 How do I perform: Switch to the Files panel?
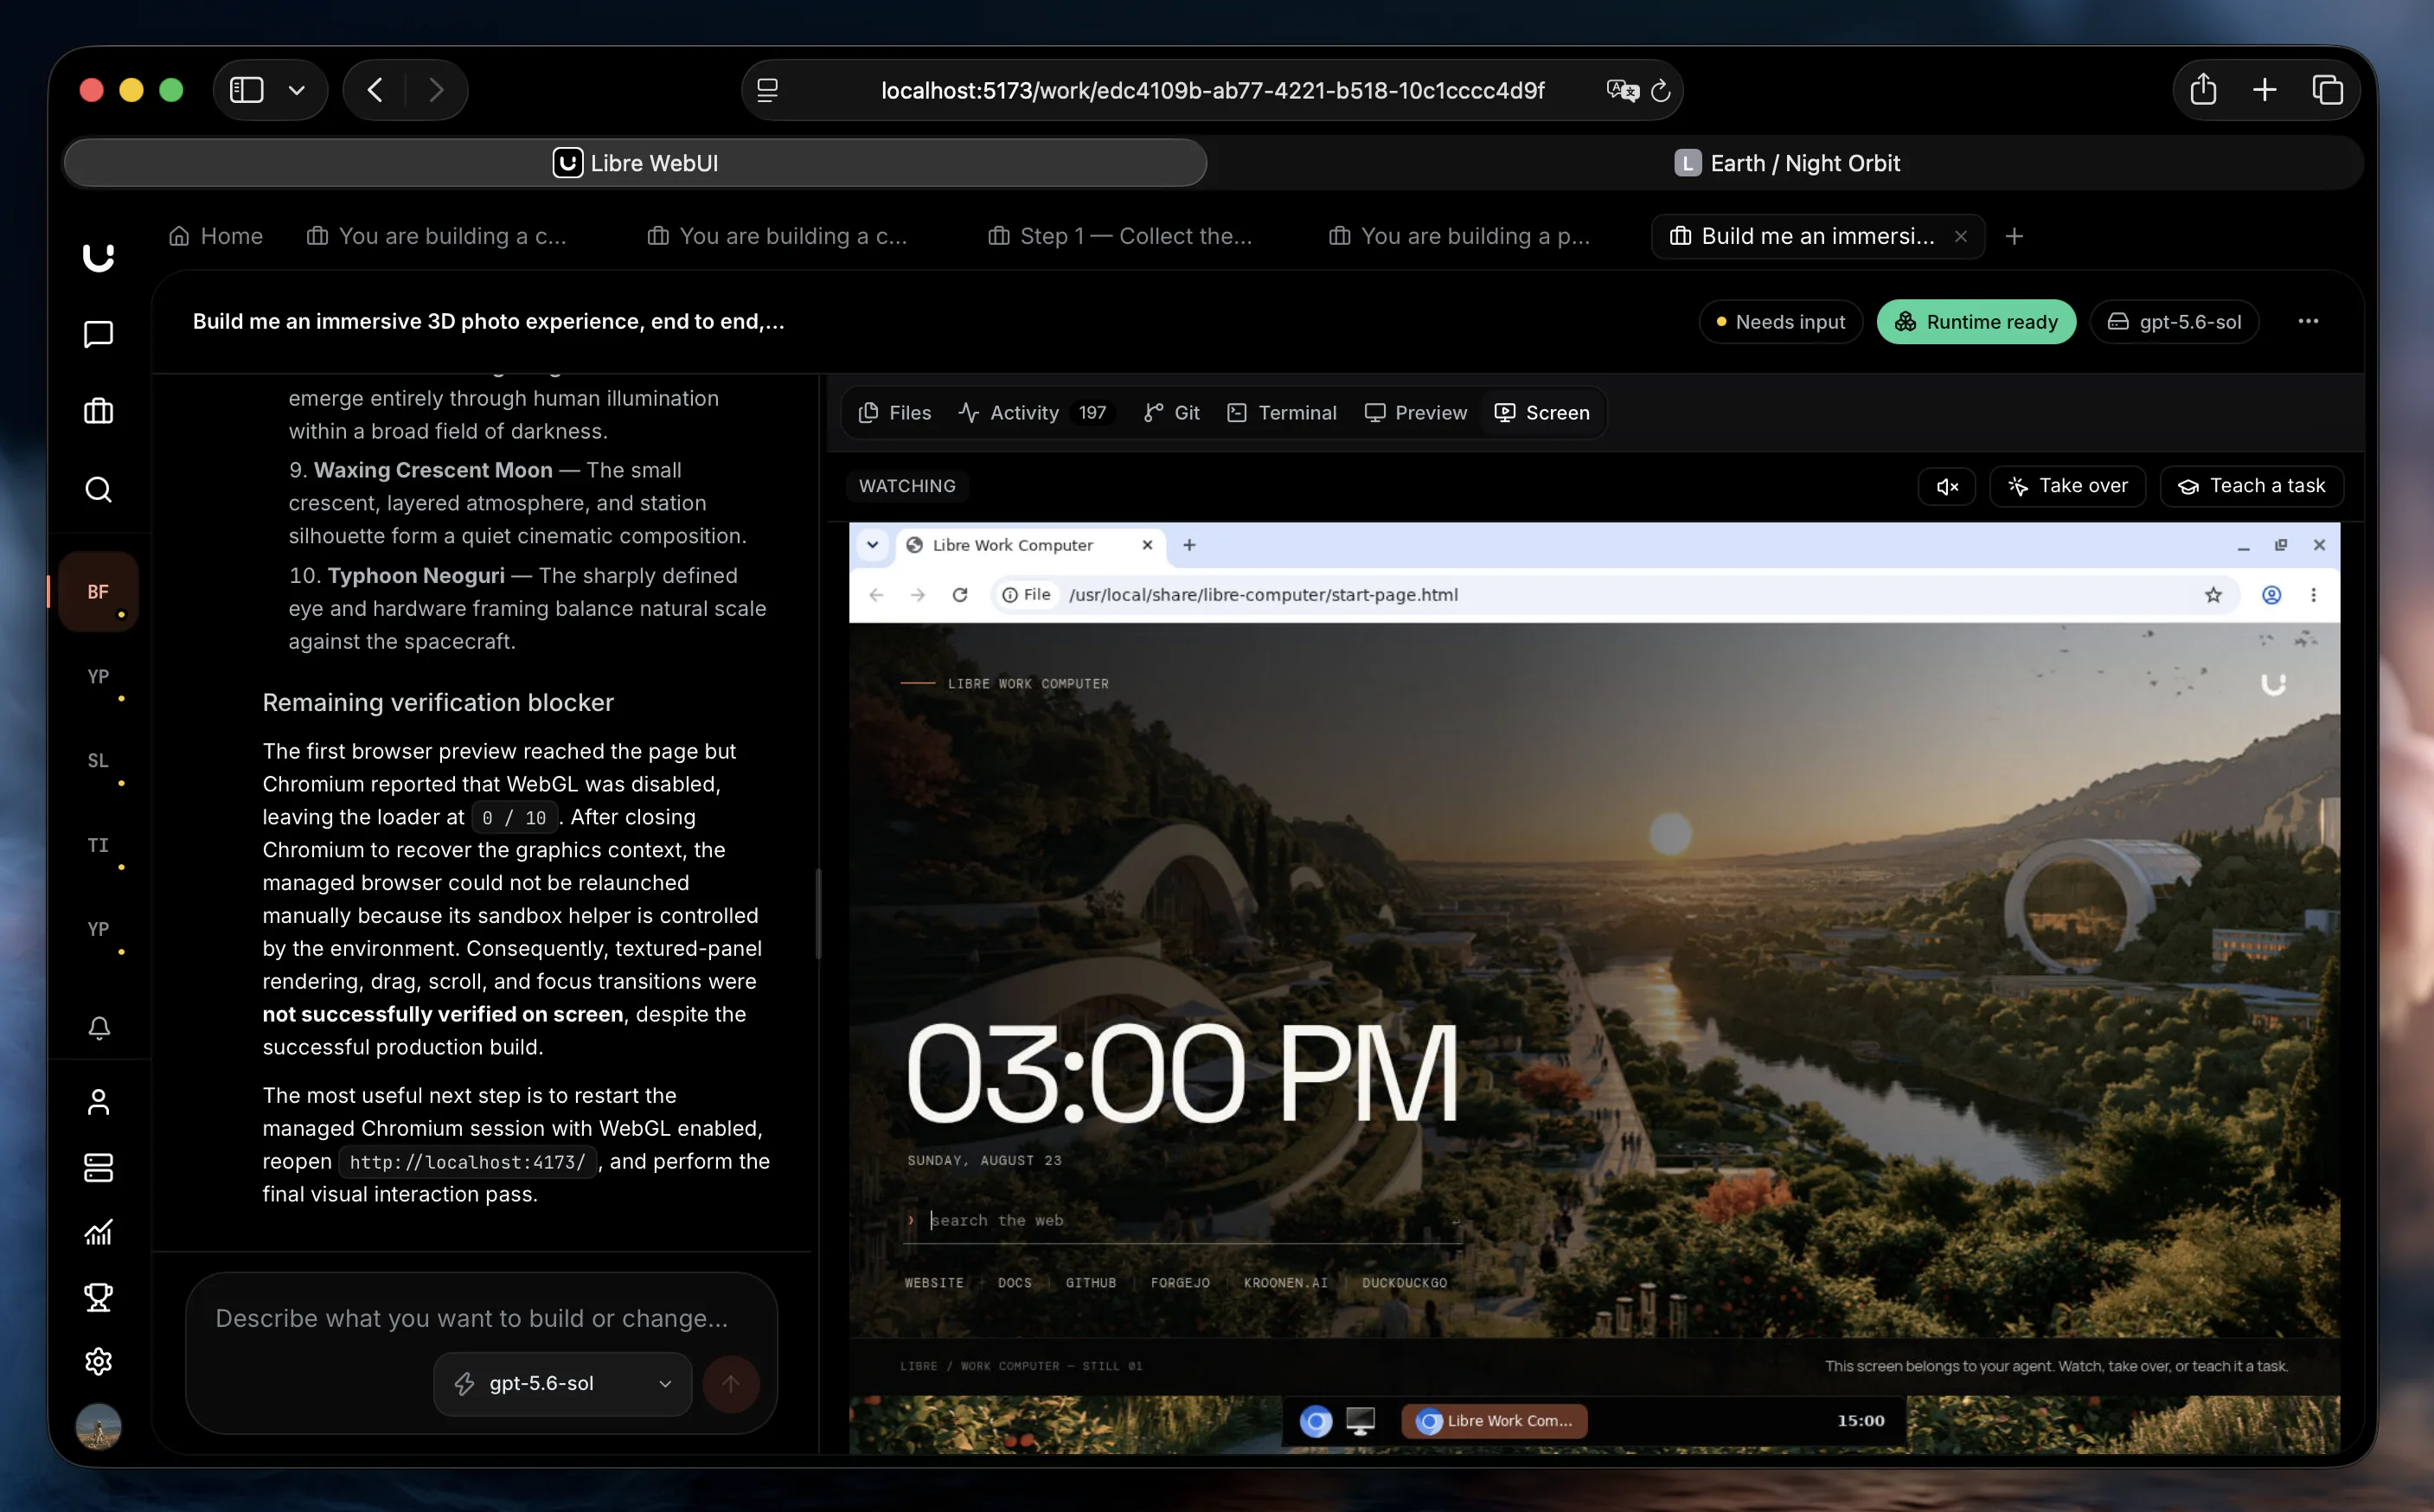[x=895, y=413]
